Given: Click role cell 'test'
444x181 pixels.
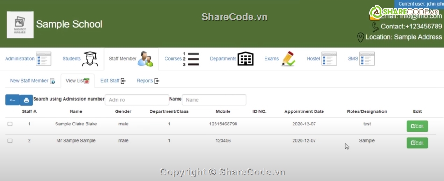Looking at the screenshot, I should click(x=367, y=124).
